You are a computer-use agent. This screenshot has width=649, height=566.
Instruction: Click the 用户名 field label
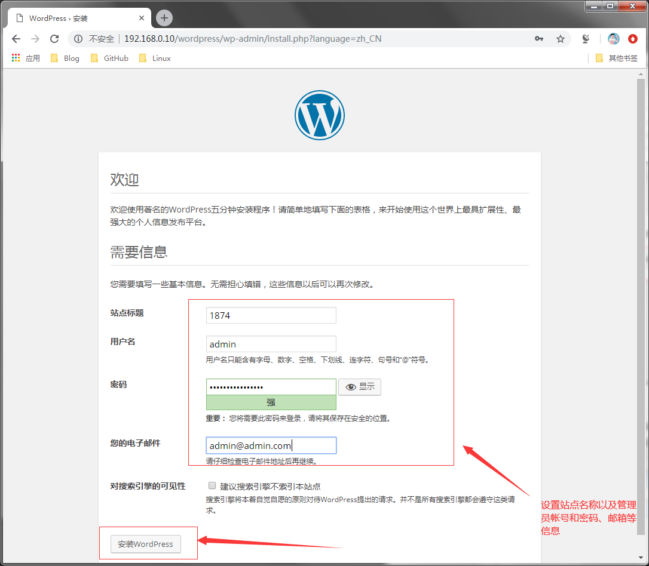[x=123, y=342]
